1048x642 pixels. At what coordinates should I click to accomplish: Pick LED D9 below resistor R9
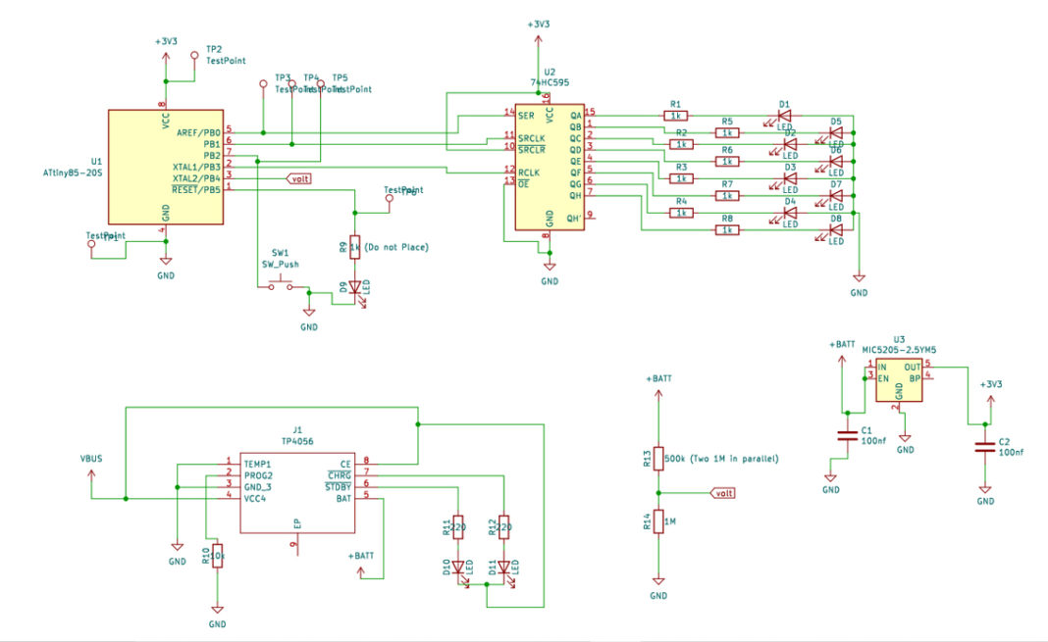click(355, 288)
